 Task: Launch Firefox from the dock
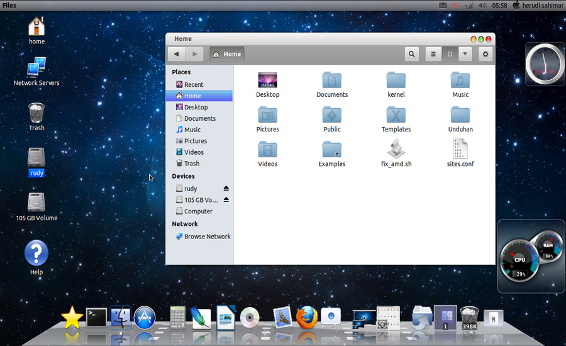pyautogui.click(x=306, y=318)
